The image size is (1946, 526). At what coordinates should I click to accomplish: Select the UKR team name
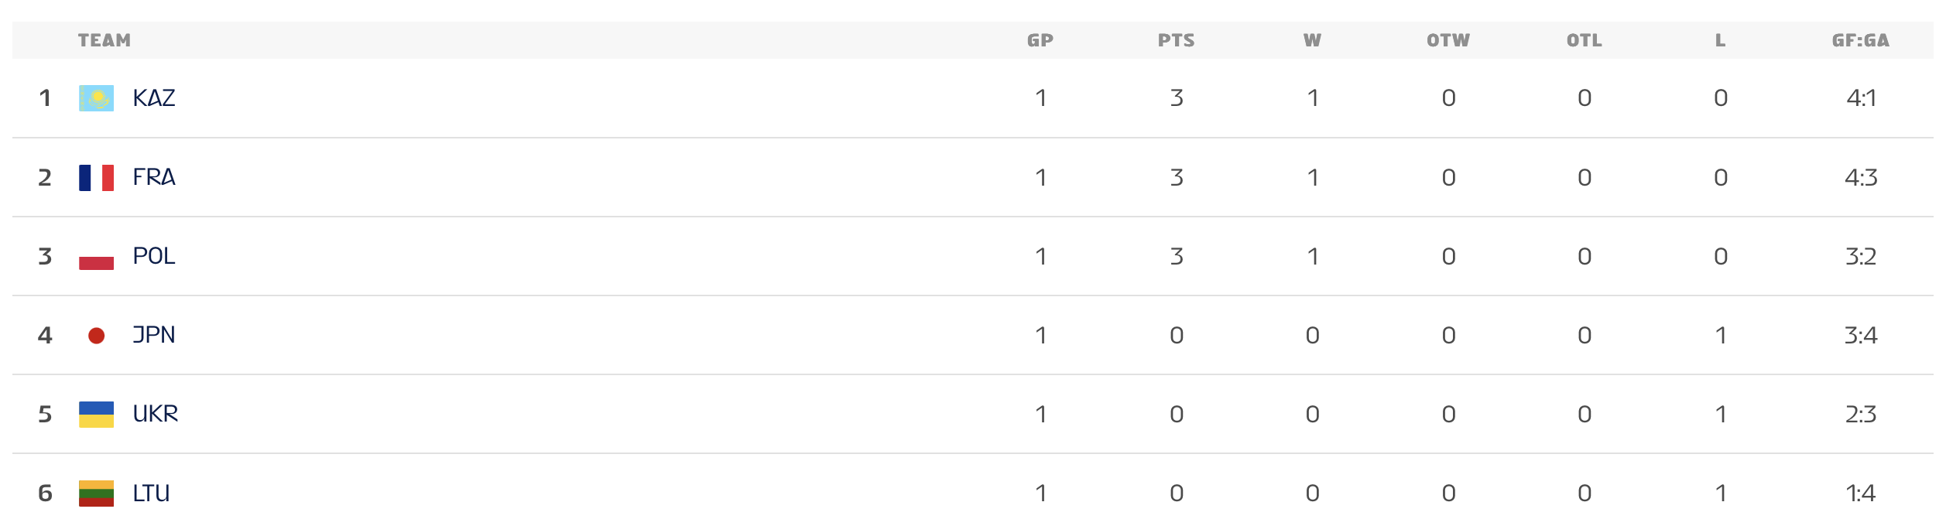156,414
